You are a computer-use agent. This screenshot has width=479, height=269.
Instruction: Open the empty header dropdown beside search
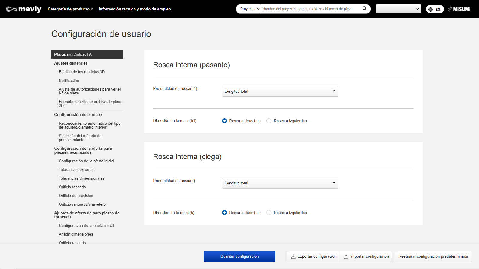pos(398,9)
